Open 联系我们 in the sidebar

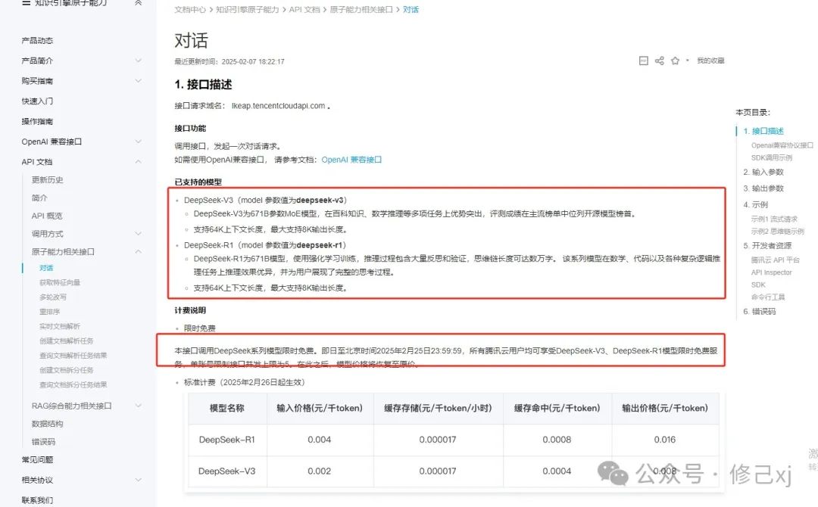pos(37,500)
